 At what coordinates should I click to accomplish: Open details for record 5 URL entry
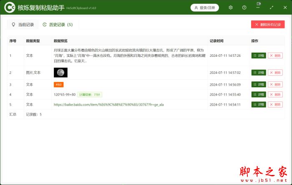pyautogui.click(x=259, y=104)
